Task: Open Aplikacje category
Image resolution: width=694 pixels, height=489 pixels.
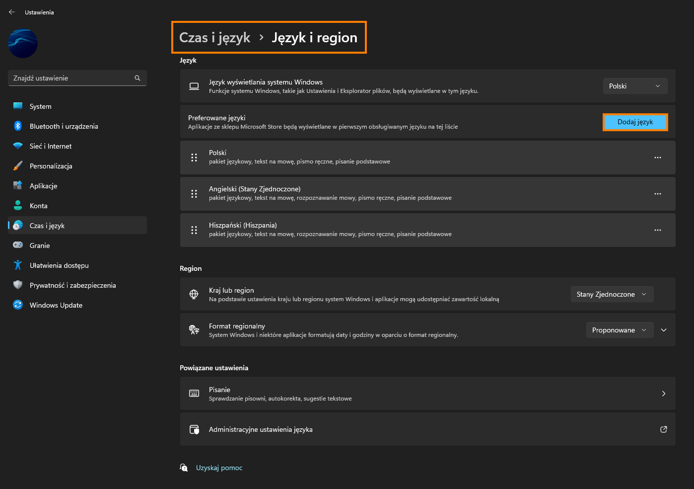Action: coord(77,186)
